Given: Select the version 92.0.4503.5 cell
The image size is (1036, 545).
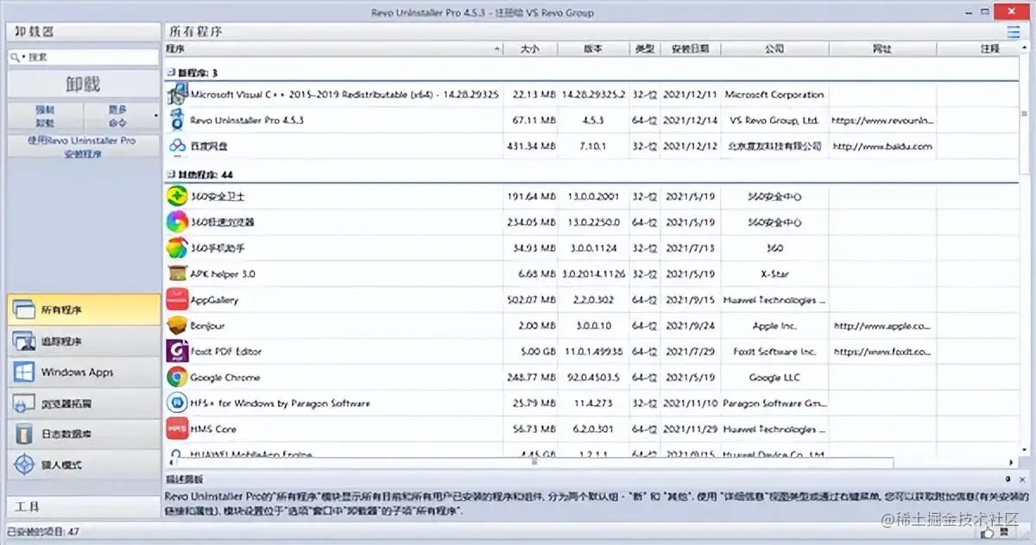Looking at the screenshot, I should pos(593,378).
